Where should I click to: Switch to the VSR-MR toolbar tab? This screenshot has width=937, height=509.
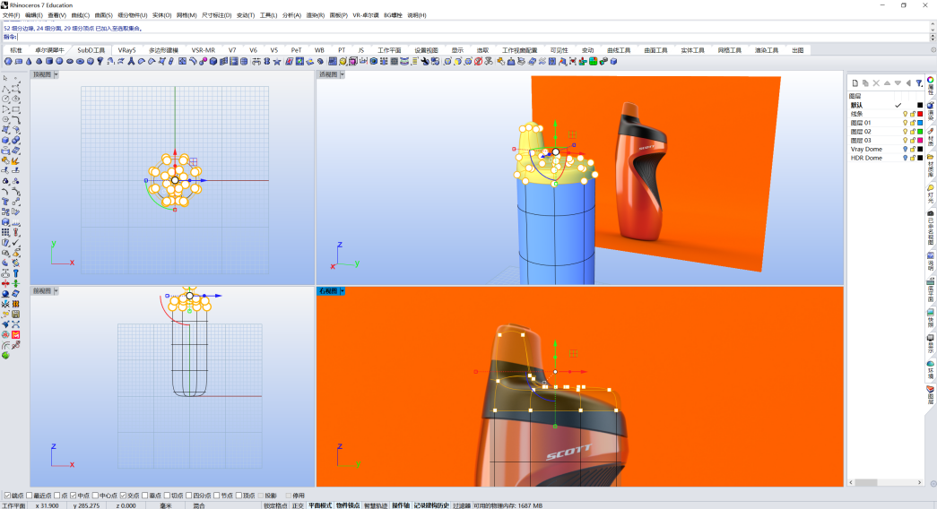tap(204, 50)
